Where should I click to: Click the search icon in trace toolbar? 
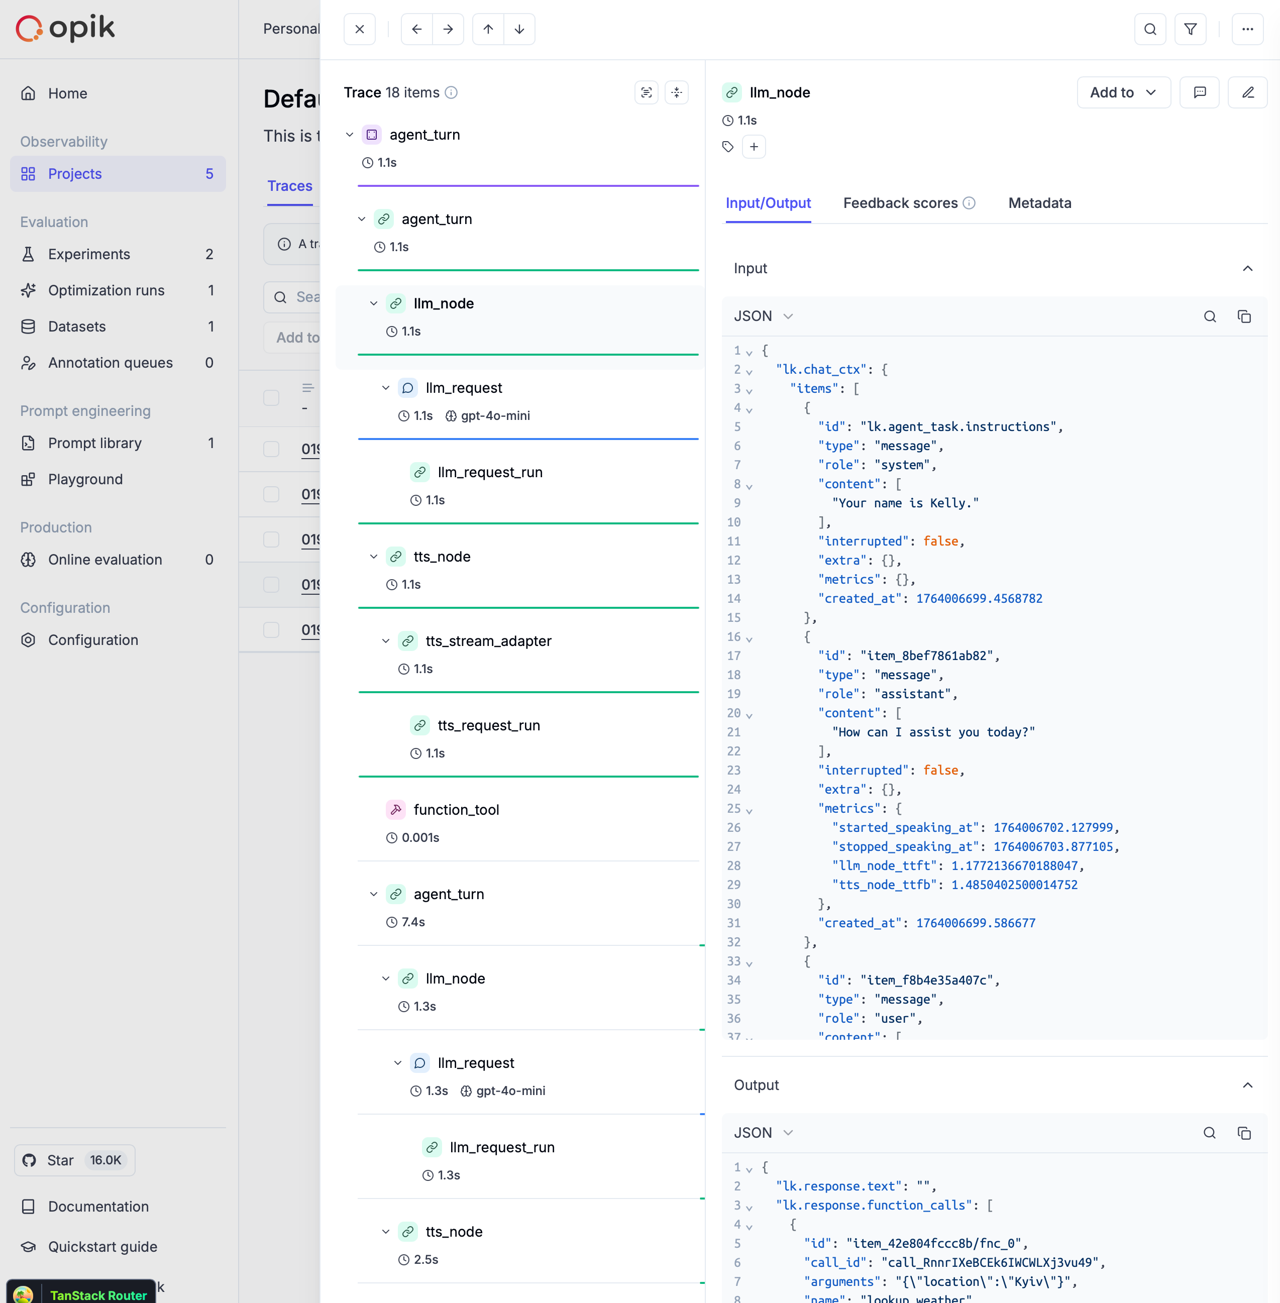click(1149, 29)
